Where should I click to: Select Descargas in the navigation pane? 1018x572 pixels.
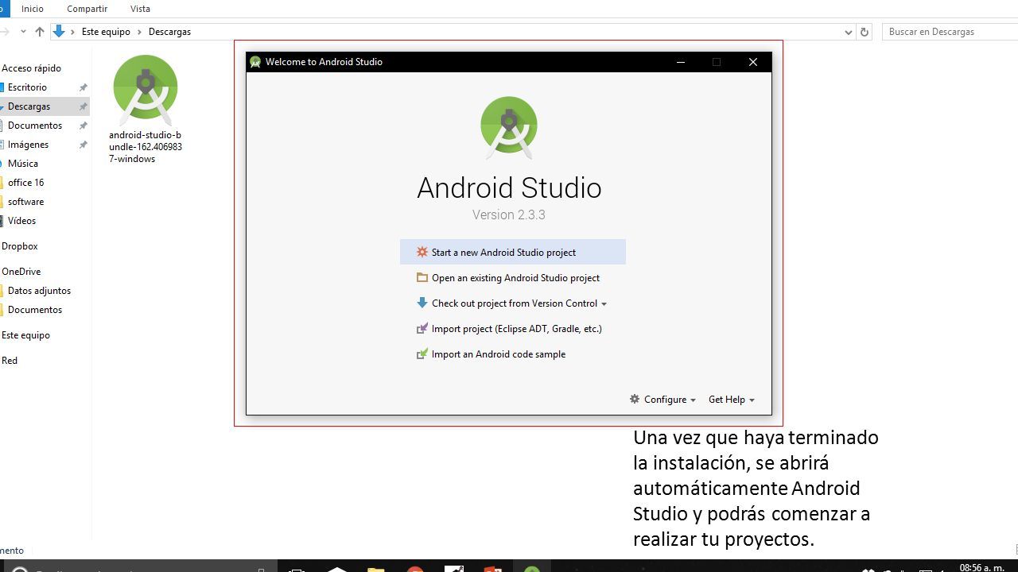29,106
